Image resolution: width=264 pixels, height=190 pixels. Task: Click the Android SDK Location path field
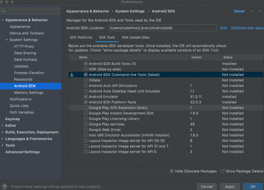pos(162,28)
